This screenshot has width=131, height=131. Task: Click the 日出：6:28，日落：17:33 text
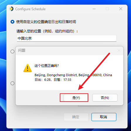[53, 80]
